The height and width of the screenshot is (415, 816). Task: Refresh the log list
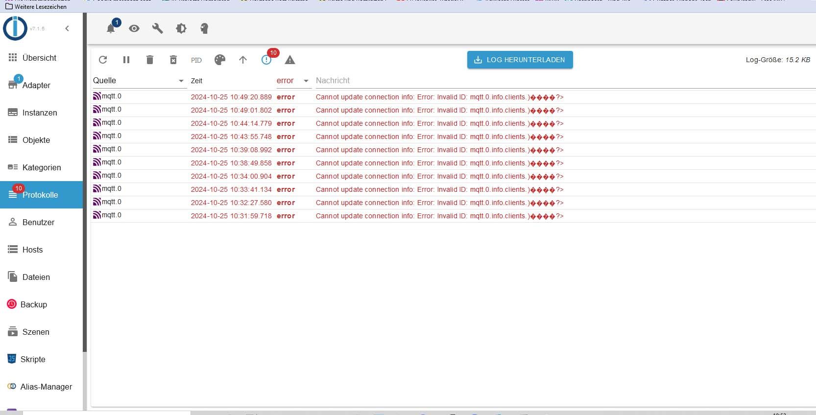click(x=103, y=60)
